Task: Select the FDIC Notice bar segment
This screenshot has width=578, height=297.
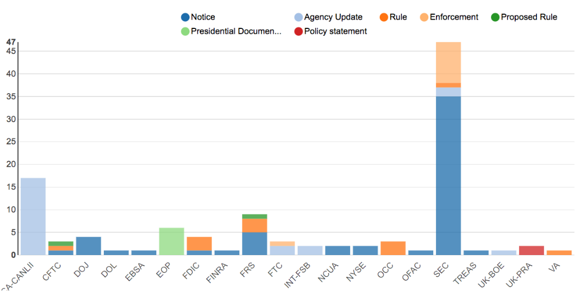Action: [x=199, y=253]
